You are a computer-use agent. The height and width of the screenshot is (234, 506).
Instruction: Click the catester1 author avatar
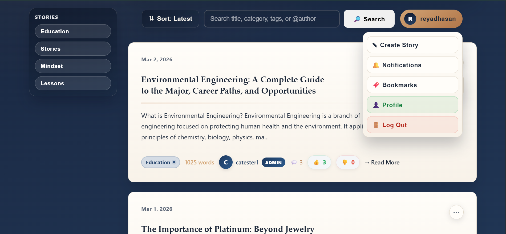click(x=226, y=162)
